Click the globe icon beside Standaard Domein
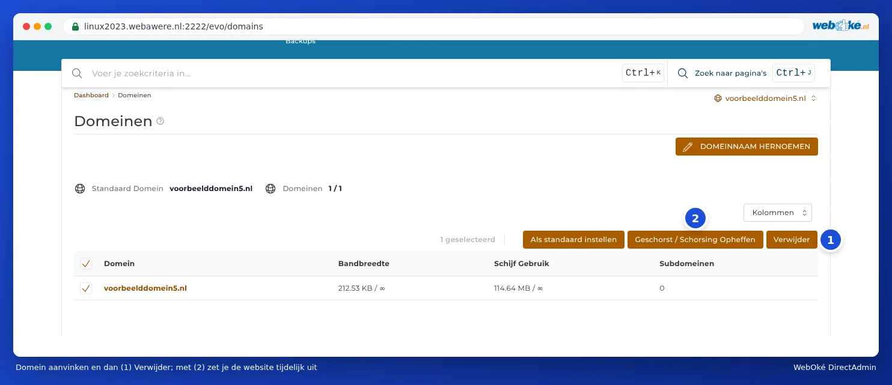892x385 pixels. click(80, 189)
